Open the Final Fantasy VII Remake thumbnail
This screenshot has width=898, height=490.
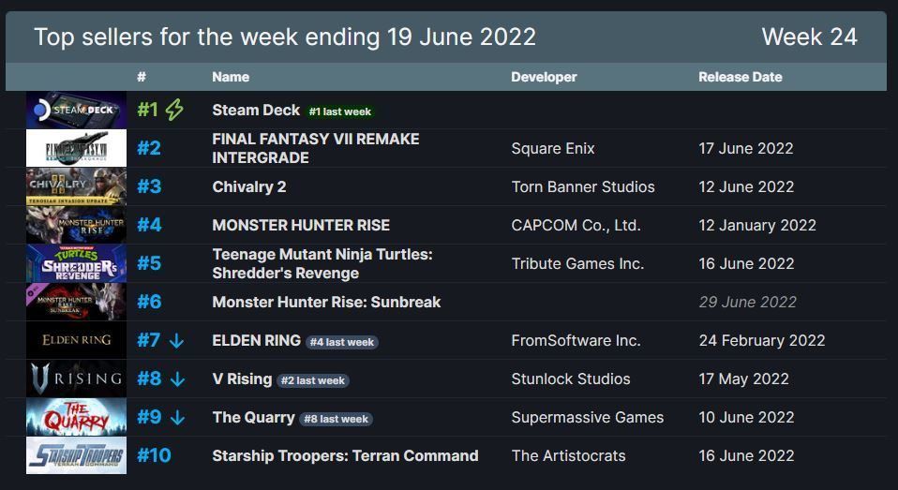[x=76, y=148]
